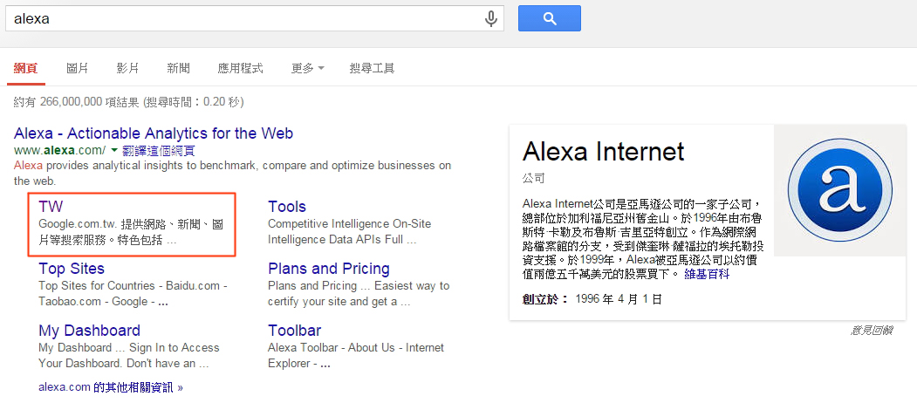Open the TW sitelink

coord(51,207)
